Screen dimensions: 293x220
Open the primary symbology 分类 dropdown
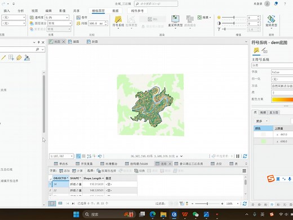272,65
